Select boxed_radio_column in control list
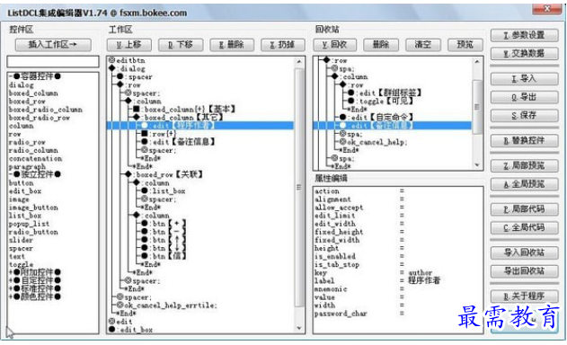The image size is (567, 345). tap(46, 110)
